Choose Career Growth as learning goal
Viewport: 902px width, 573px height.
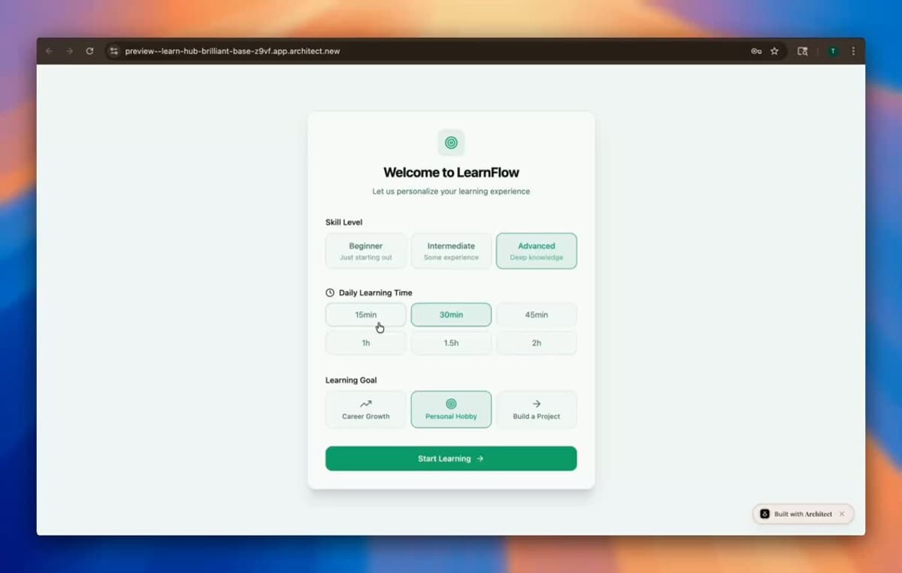pyautogui.click(x=365, y=409)
